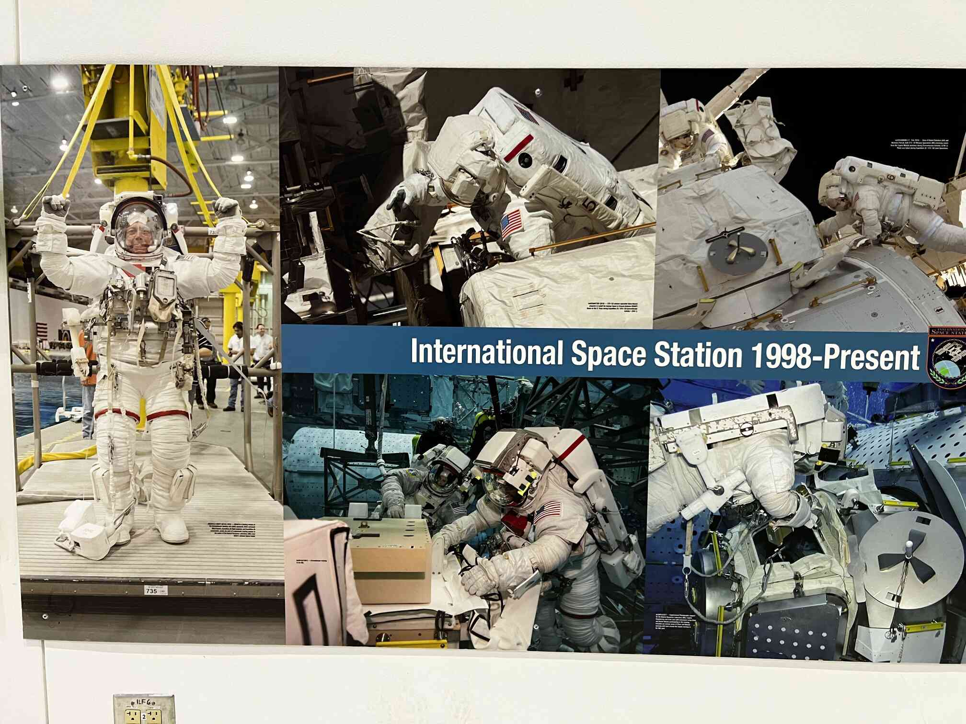This screenshot has width=966, height=724.
Task: Click the American flag on underwater astronaut's shoulder
Action: tap(547, 511)
